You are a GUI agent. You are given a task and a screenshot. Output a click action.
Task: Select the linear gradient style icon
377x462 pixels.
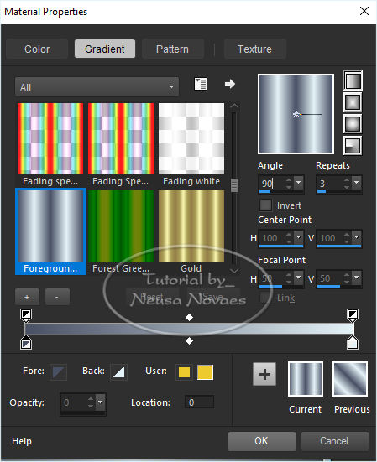pos(353,80)
